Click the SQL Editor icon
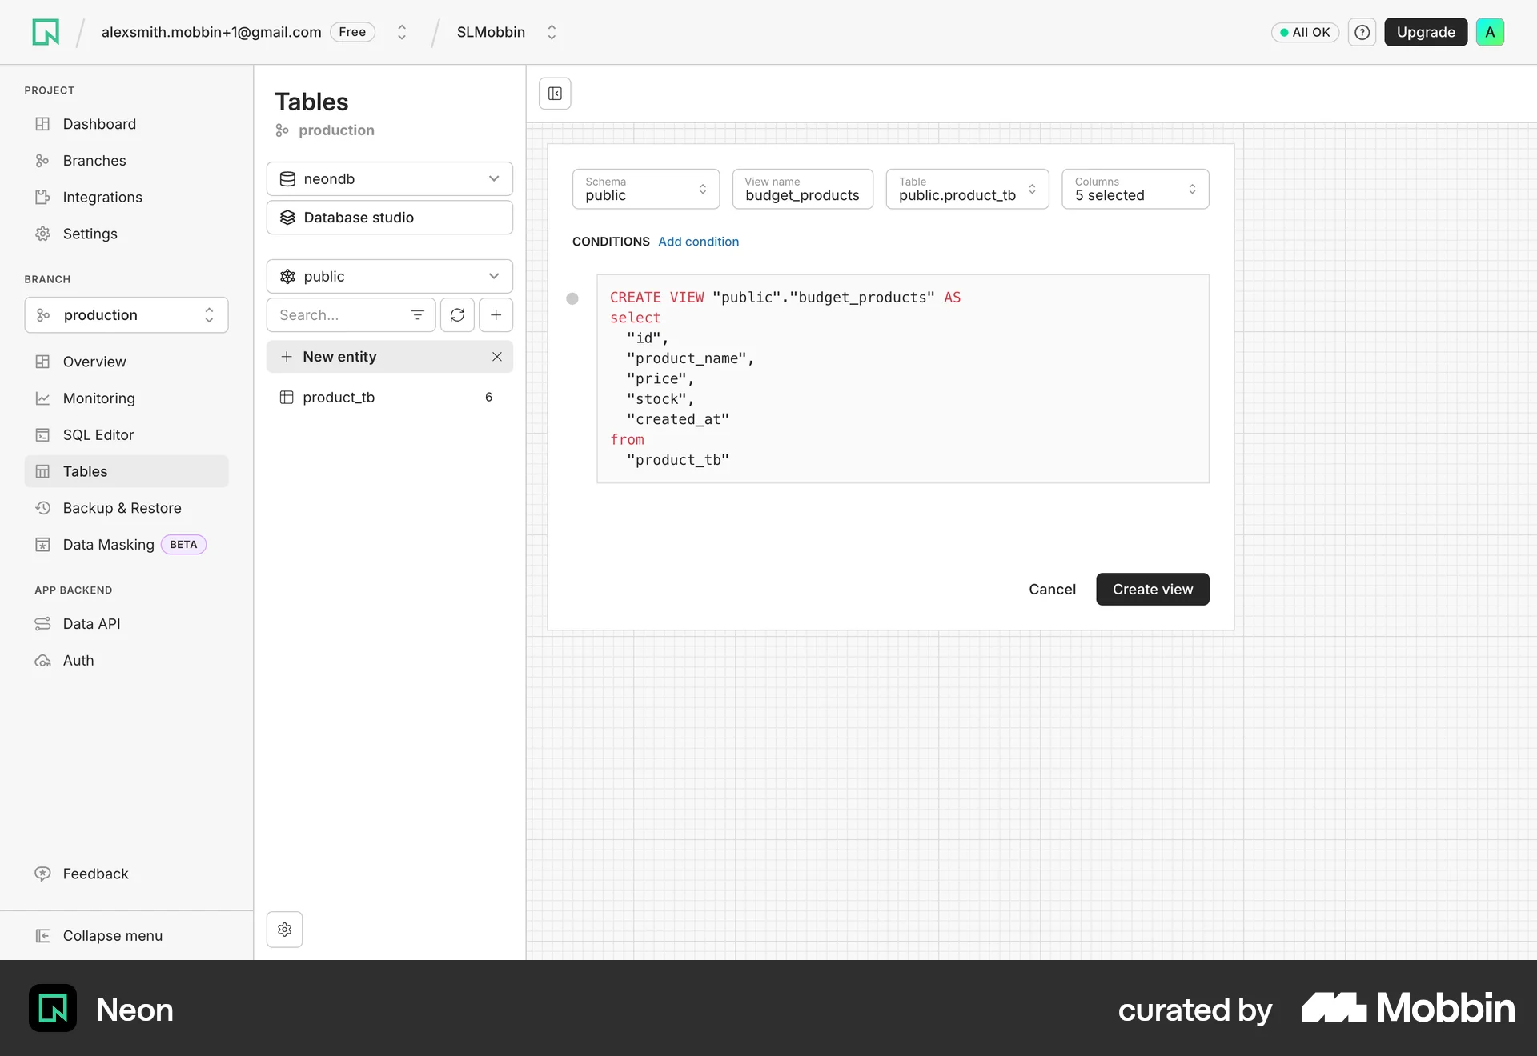This screenshot has height=1056, width=1537. tap(42, 435)
